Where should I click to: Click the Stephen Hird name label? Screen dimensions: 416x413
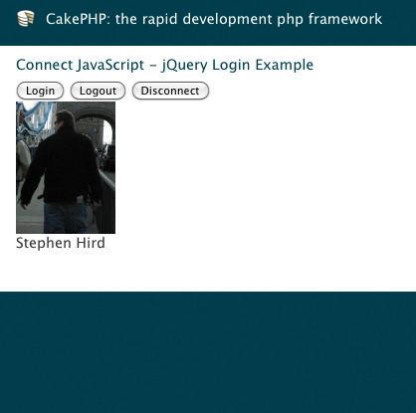(61, 243)
